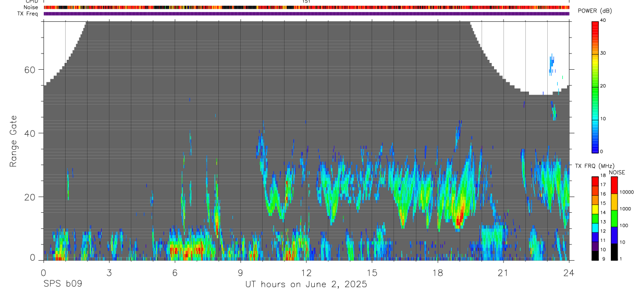Screen dimensions: 640x295
Task: Click the 9 hour tick on UT axis
Action: (240, 272)
